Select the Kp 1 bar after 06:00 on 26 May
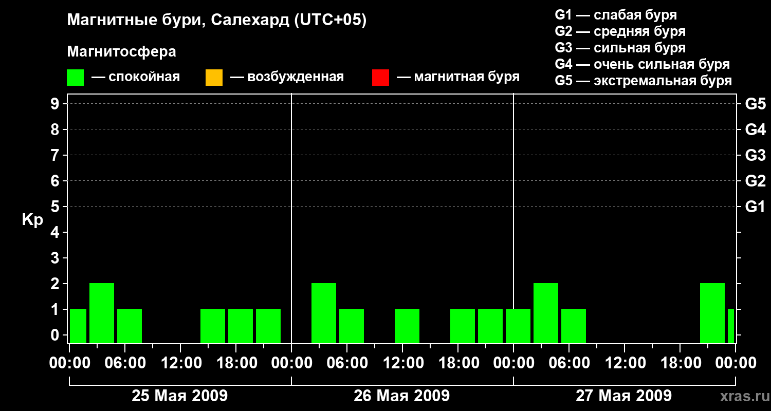 (352, 326)
